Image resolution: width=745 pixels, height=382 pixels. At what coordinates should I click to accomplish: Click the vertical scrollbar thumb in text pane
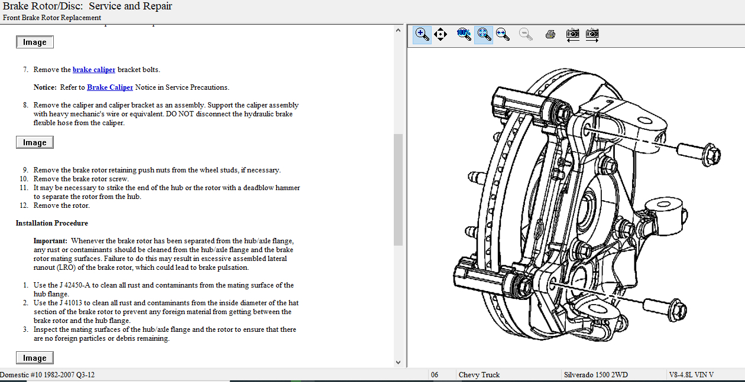(398, 189)
